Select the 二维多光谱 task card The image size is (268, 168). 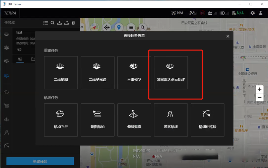pyautogui.click(x=97, y=73)
